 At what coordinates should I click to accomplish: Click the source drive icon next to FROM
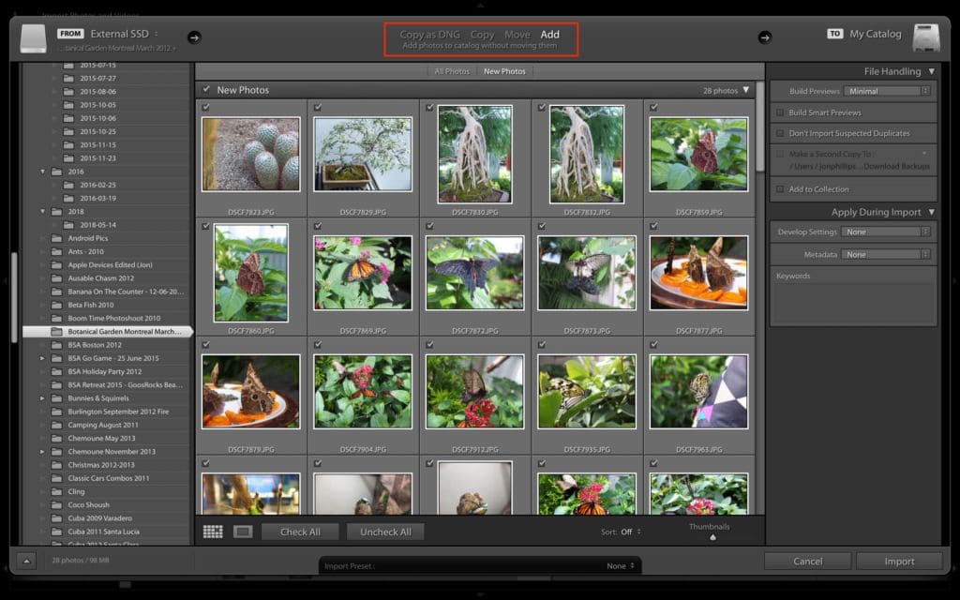click(33, 38)
